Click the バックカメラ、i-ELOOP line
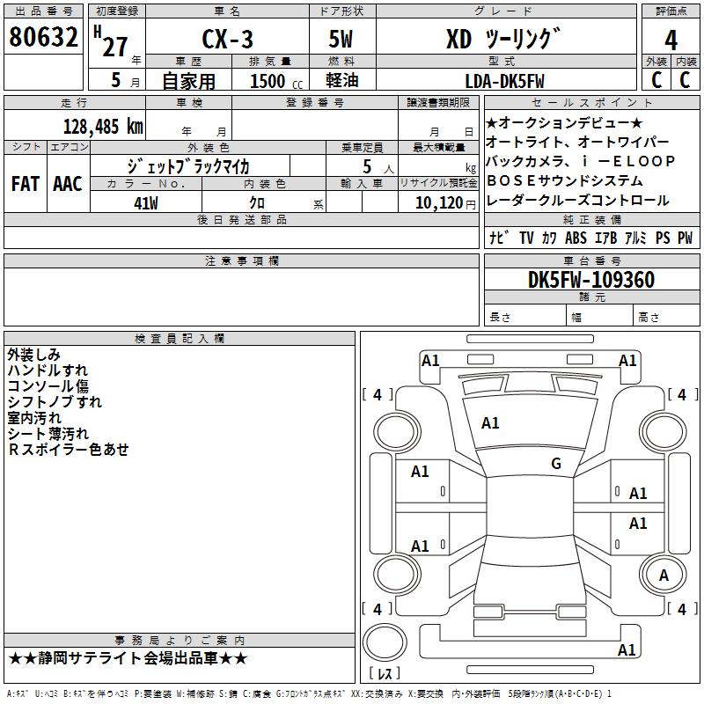704x704 pixels. tap(581, 161)
